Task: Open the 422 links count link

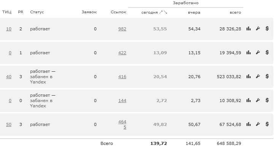Action: [x=122, y=53]
